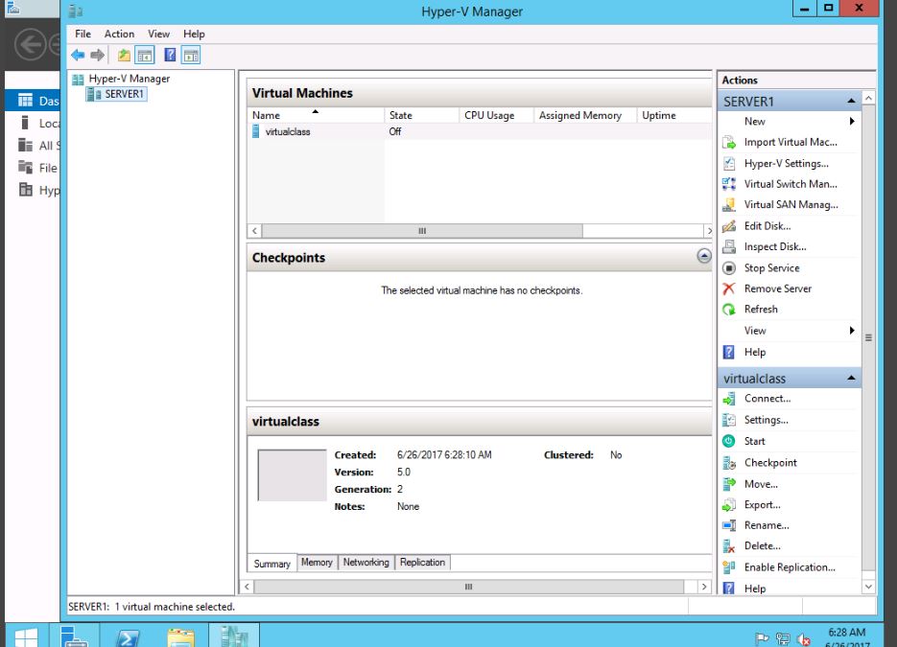The height and width of the screenshot is (647, 897).
Task: Open PowerShell from the taskbar
Action: 130,635
